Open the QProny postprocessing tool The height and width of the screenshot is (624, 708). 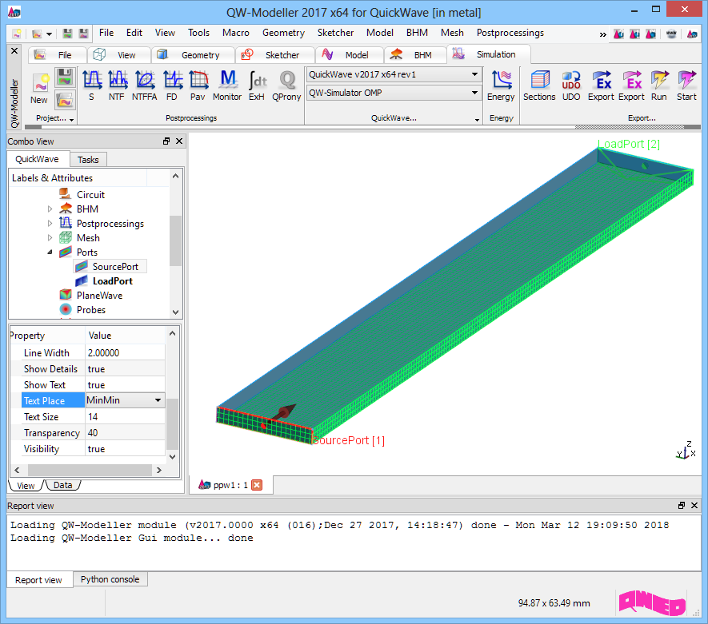point(286,85)
